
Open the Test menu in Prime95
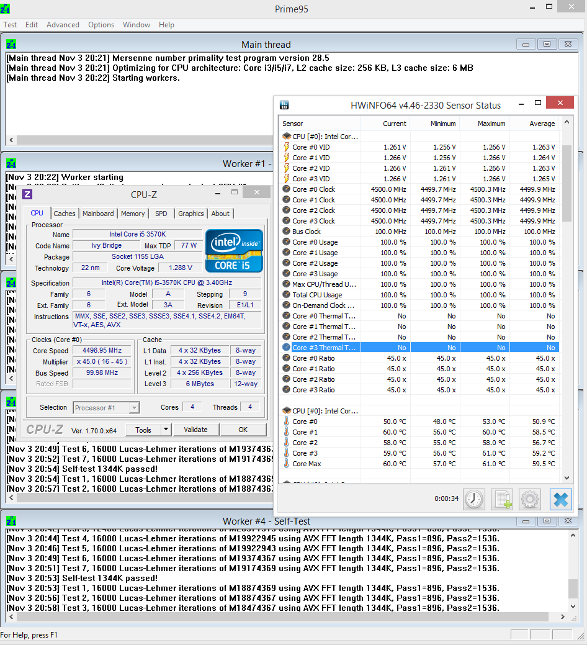10,25
